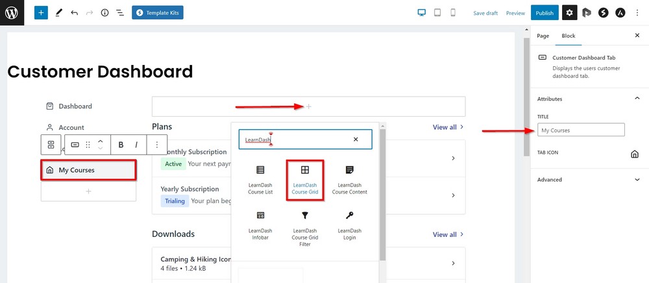Open the editor options three-dot menu
649x283 pixels.
(x=637, y=13)
